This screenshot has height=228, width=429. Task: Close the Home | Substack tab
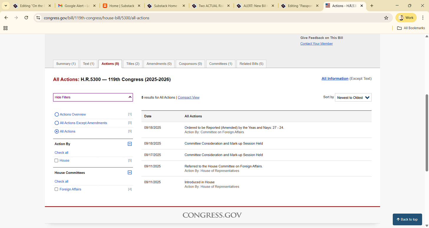coord(139,6)
